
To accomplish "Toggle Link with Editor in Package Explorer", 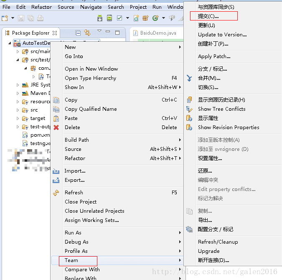I will click(87, 33).
